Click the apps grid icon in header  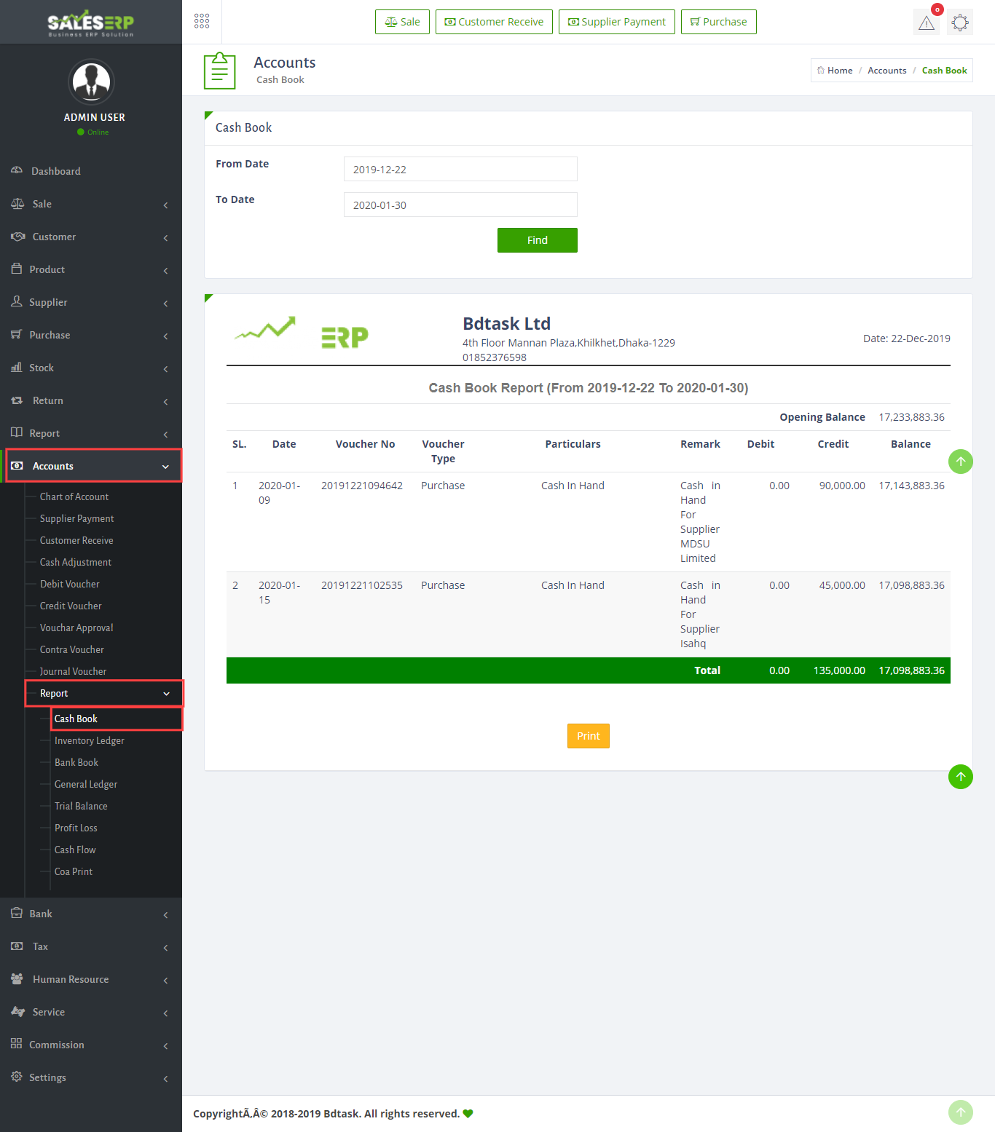coord(202,21)
